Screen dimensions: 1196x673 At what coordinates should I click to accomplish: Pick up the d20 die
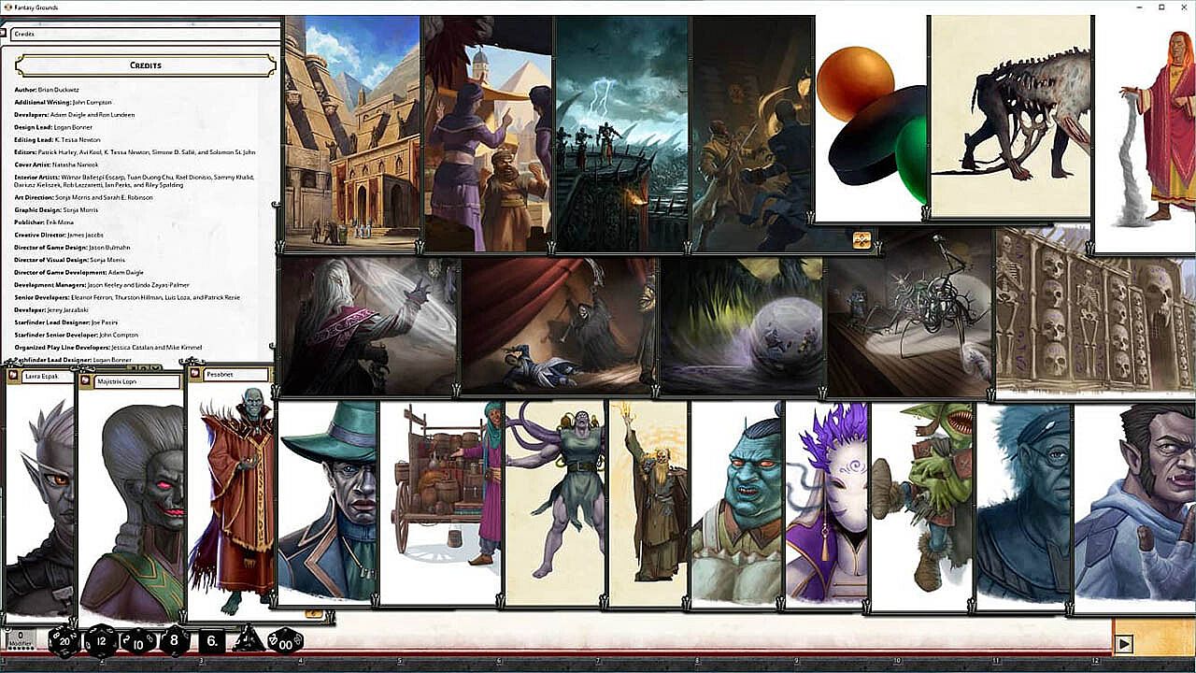[64, 640]
